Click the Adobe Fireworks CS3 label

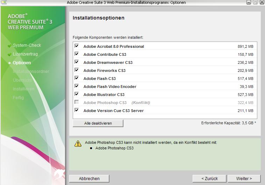[105, 71]
